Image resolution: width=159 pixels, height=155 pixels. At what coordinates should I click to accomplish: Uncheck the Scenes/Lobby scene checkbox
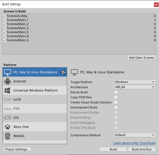(x=5, y=16)
